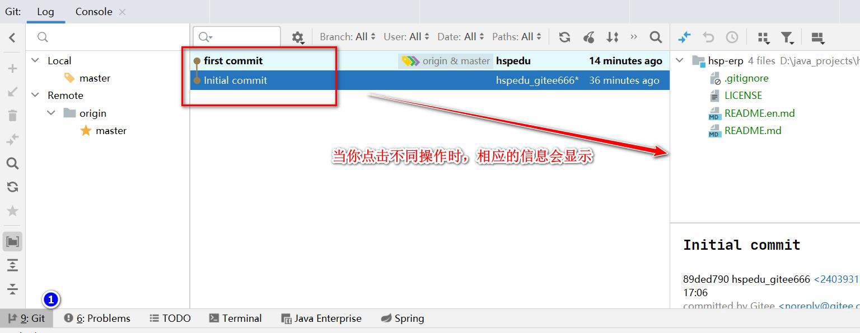Image resolution: width=860 pixels, height=333 pixels.
Task: Switch to the Console tab
Action: (94, 12)
